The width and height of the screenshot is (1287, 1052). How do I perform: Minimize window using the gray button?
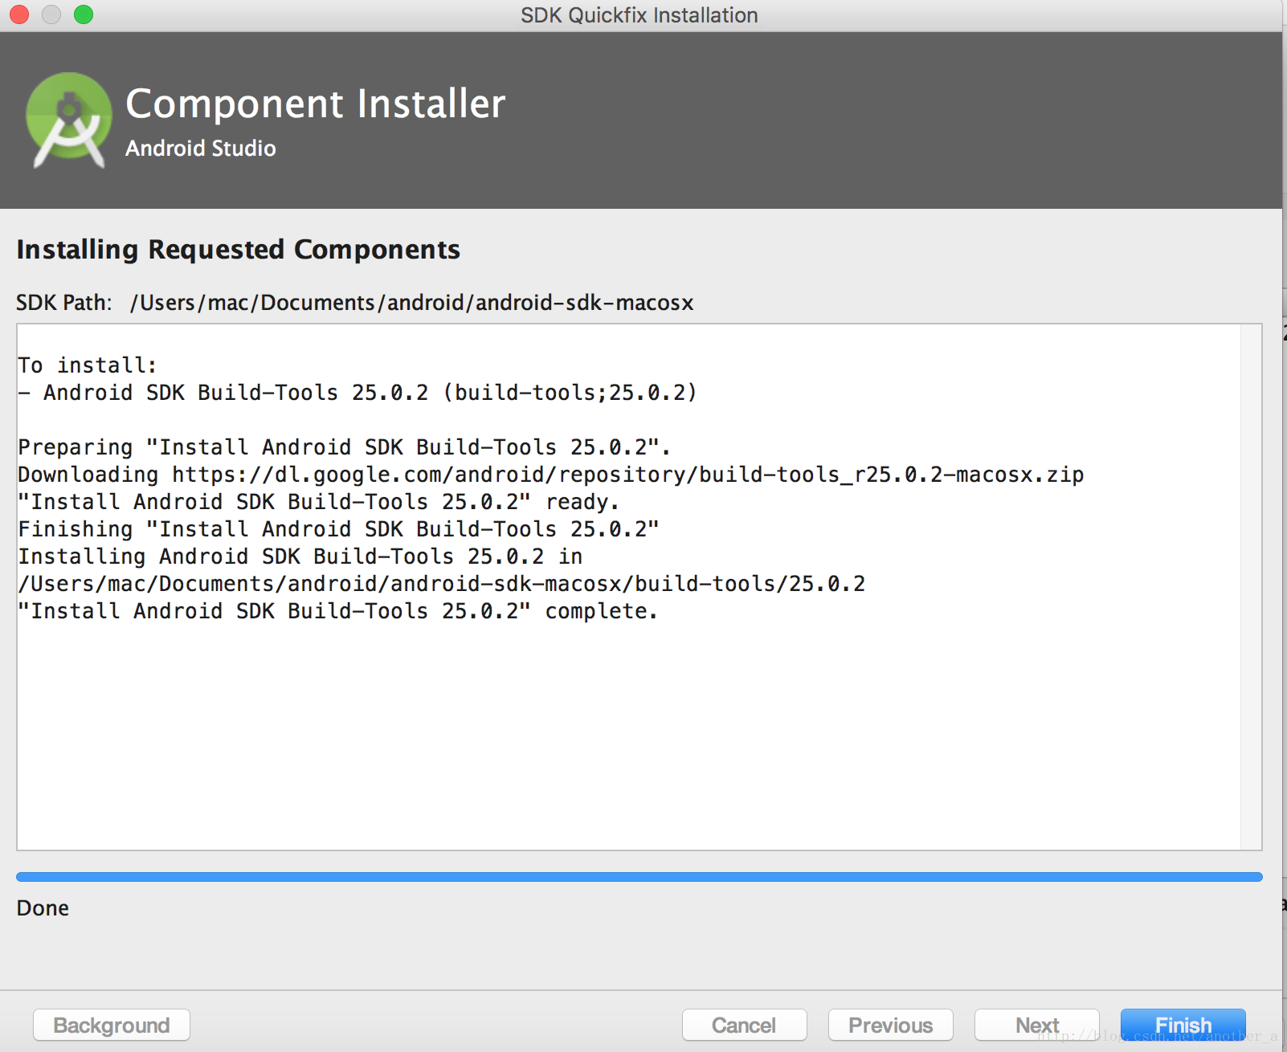click(x=51, y=14)
